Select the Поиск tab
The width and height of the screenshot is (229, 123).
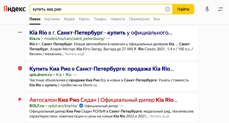[x=35, y=19]
